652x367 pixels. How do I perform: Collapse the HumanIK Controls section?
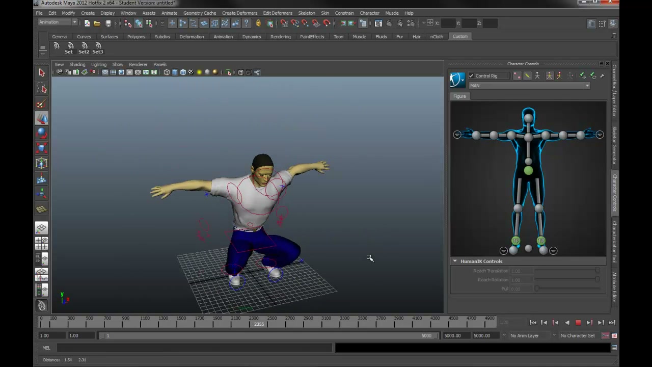455,261
